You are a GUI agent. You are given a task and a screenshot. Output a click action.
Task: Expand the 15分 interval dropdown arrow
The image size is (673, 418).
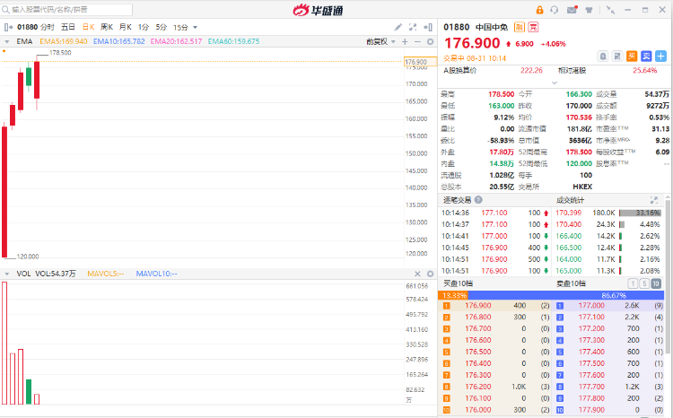tap(195, 28)
